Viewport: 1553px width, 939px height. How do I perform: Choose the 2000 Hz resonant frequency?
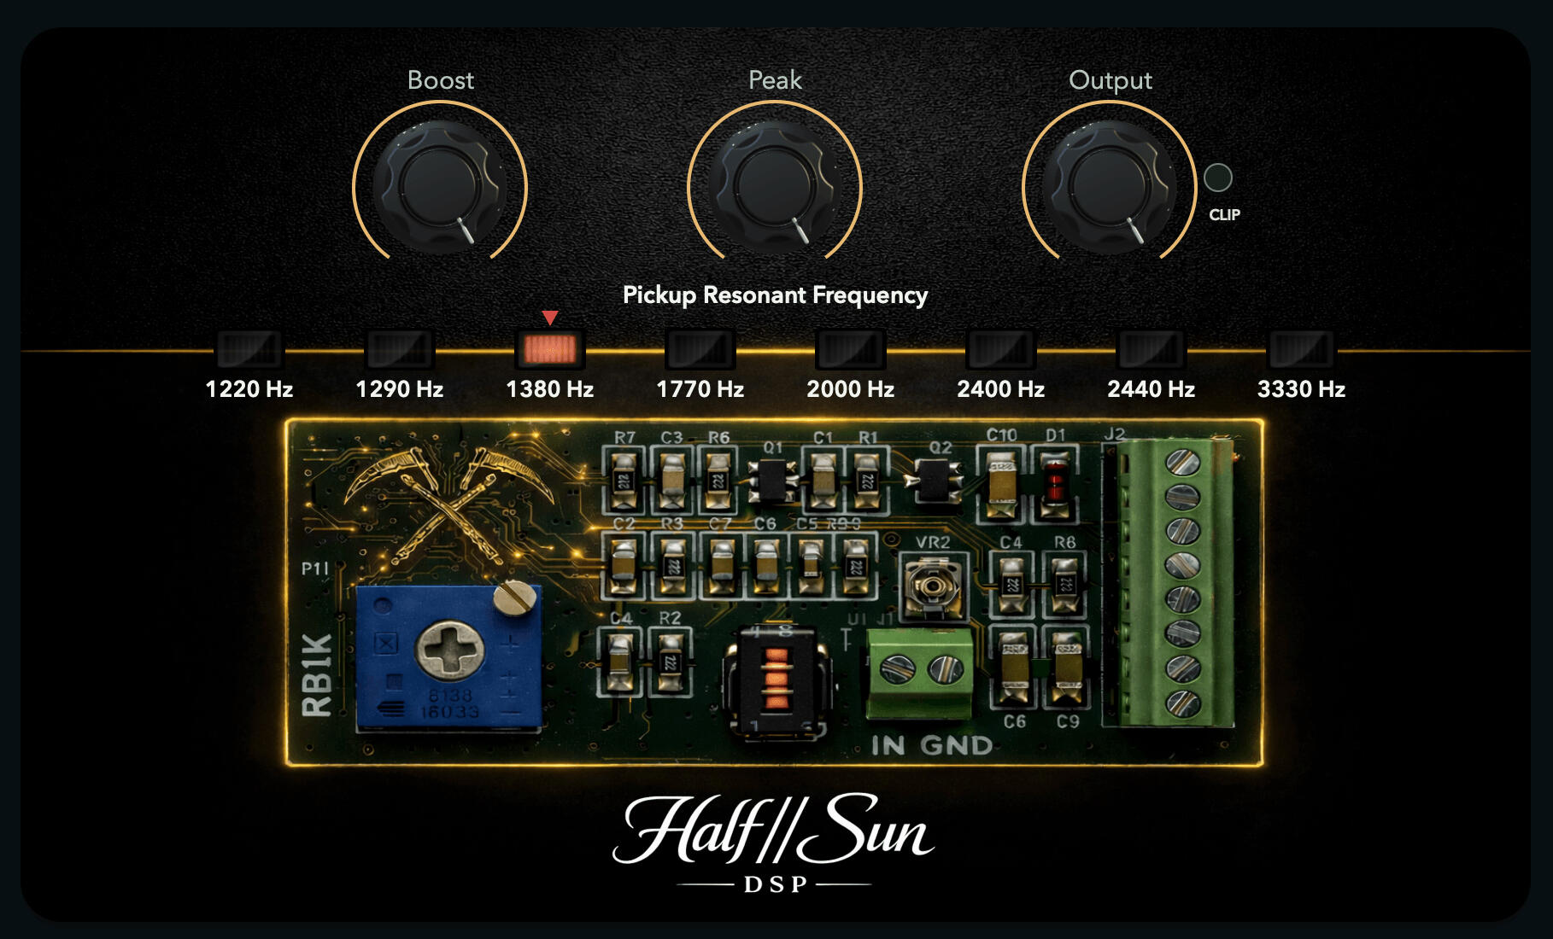[x=851, y=349]
